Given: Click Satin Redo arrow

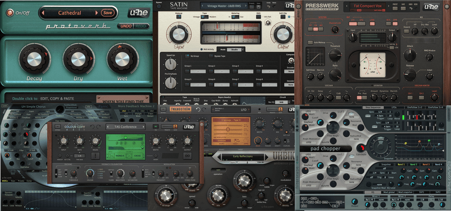Looking at the screenshot, I should coord(274,6).
